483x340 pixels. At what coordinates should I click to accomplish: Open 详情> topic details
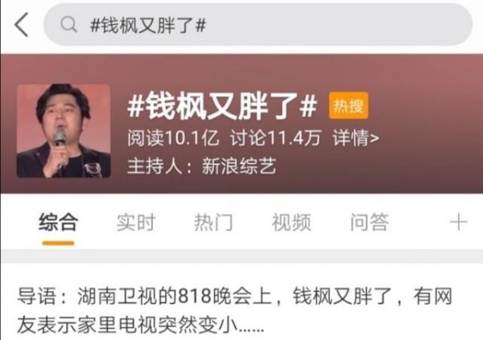(356, 137)
